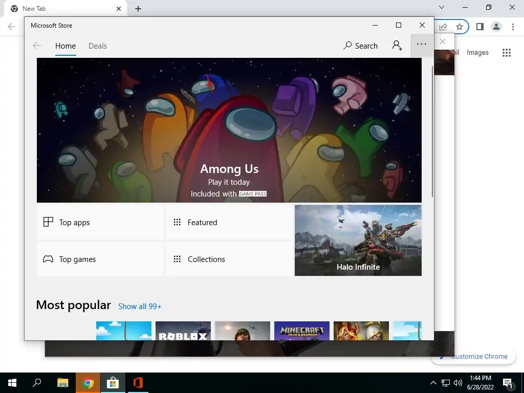Click the network status tray icon
524x393 pixels.
coord(446,383)
